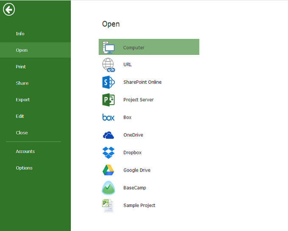Click the Box text label
Image resolution: width=288 pixels, height=231 pixels.
(127, 117)
